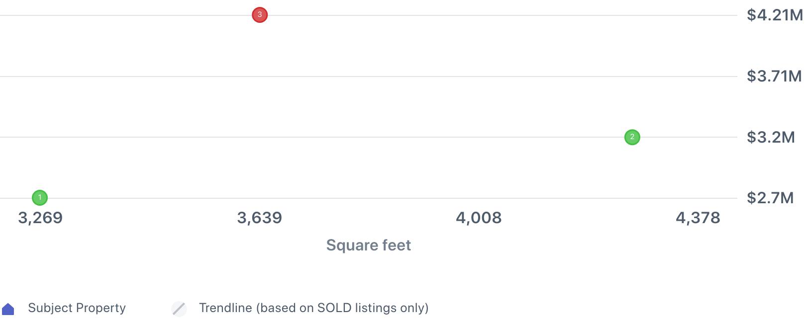Viewport: 812px width, 323px height.
Task: Click the Subject Property house icon
Action: 8,309
